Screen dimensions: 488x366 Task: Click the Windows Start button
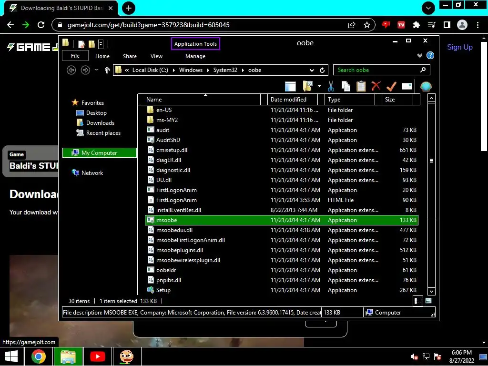pos(11,356)
